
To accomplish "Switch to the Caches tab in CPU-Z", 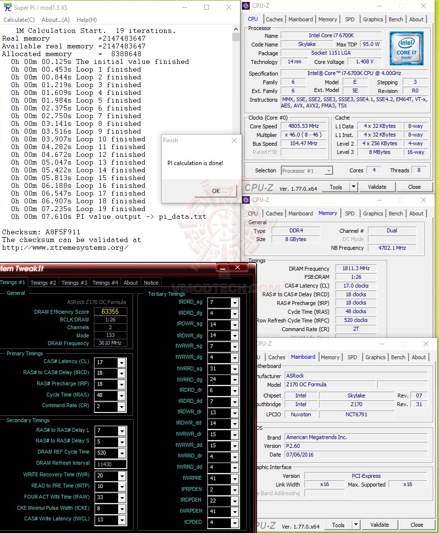I will click(274, 19).
